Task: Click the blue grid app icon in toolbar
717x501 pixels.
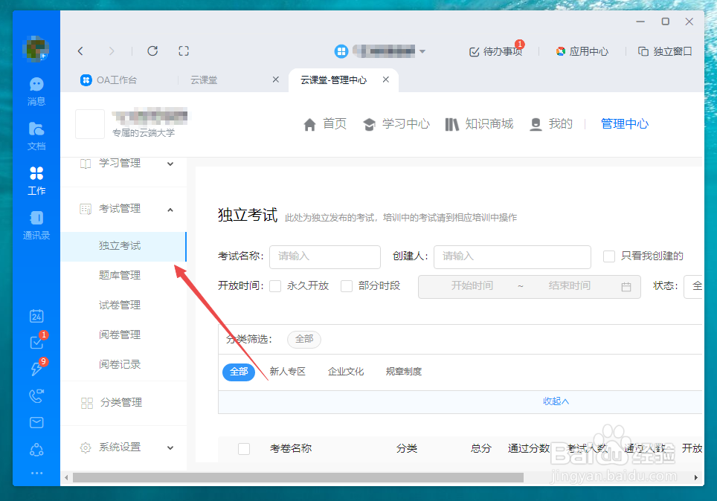Action: (x=341, y=51)
